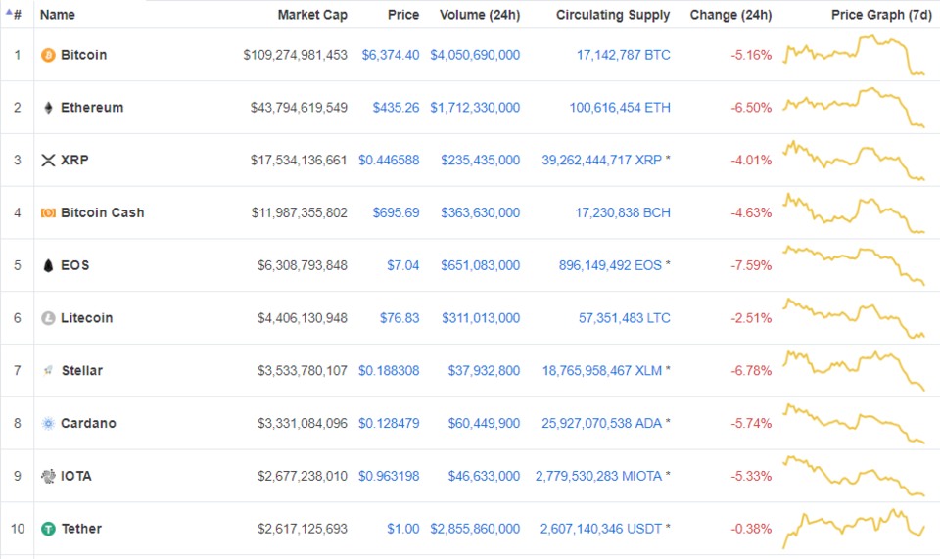Click the Bitcoin Cash logo icon

click(x=48, y=212)
